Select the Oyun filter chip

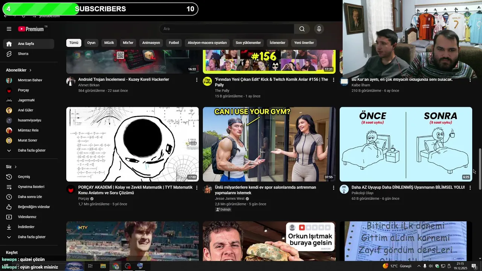[x=91, y=43]
